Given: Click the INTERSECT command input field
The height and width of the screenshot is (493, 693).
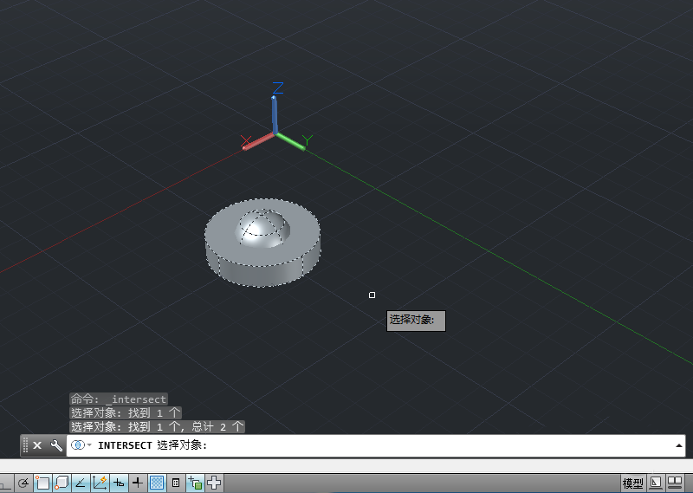Looking at the screenshot, I should 376,445.
